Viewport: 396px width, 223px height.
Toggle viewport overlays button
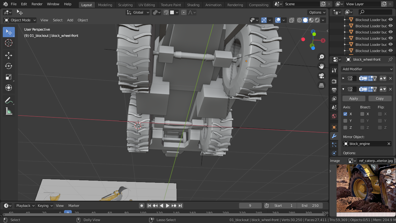click(278, 20)
